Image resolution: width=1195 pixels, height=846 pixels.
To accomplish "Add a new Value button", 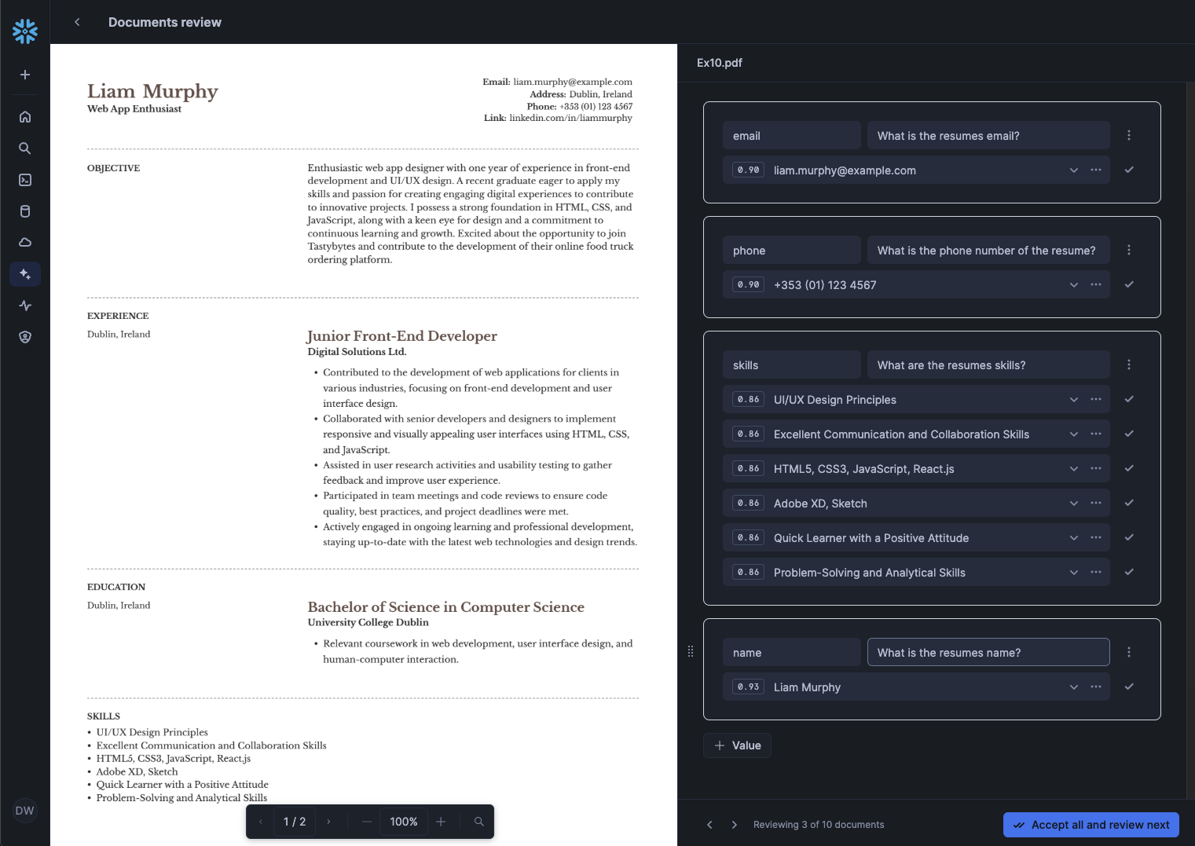I will point(737,745).
